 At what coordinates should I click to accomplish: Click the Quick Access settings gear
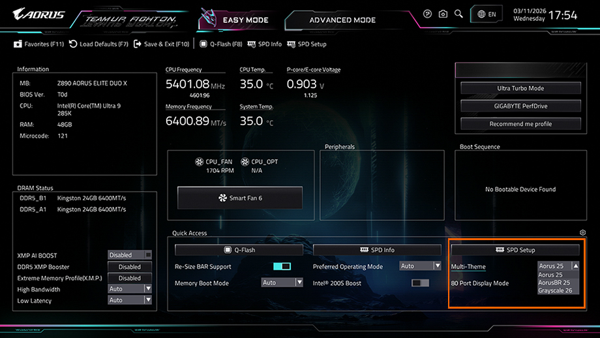click(582, 233)
